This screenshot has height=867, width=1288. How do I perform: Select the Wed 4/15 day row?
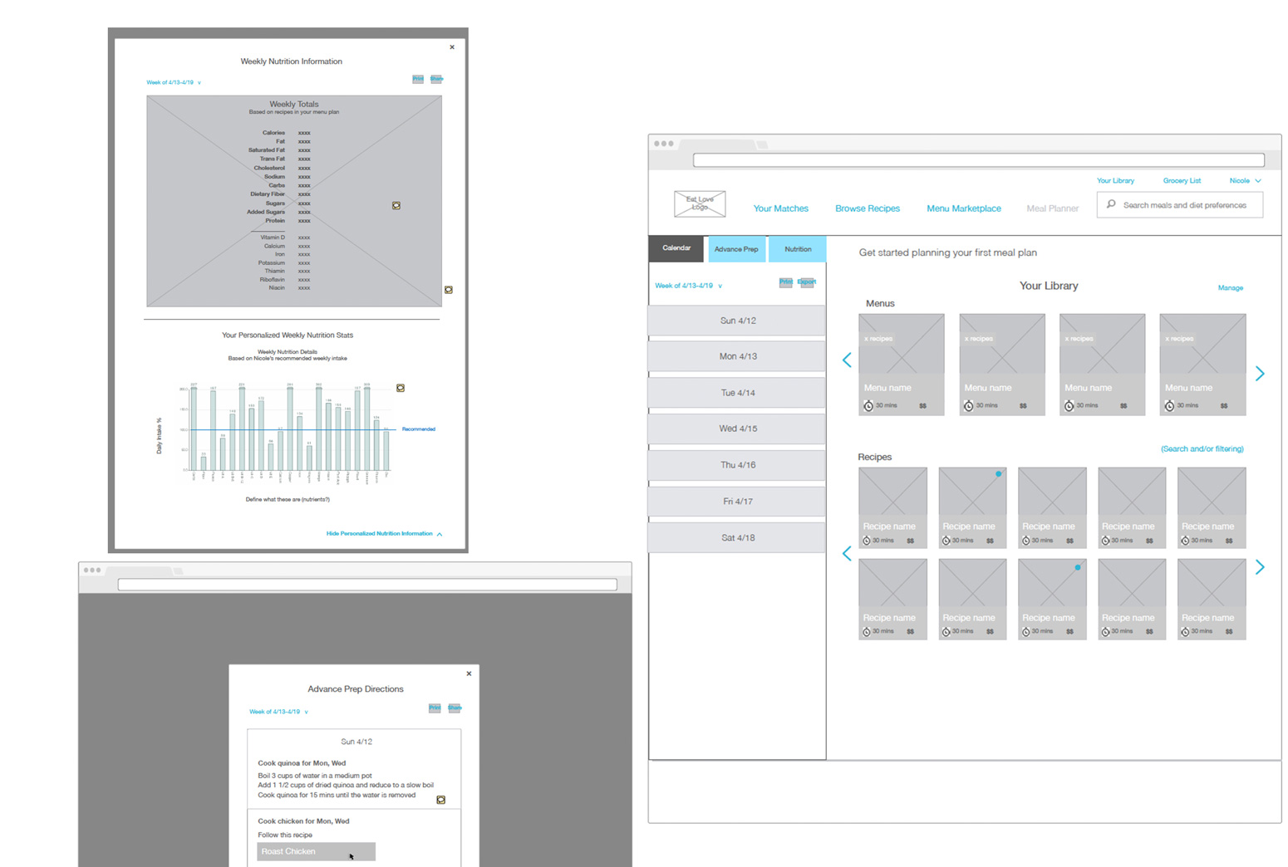(x=737, y=429)
